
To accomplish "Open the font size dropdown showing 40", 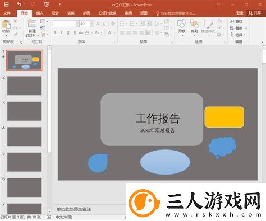I will [92, 23].
